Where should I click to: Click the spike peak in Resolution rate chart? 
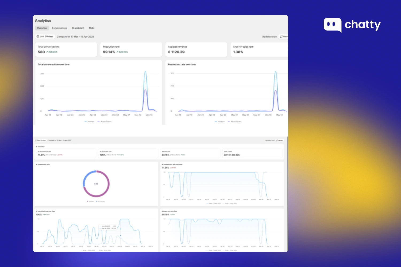[276, 72]
